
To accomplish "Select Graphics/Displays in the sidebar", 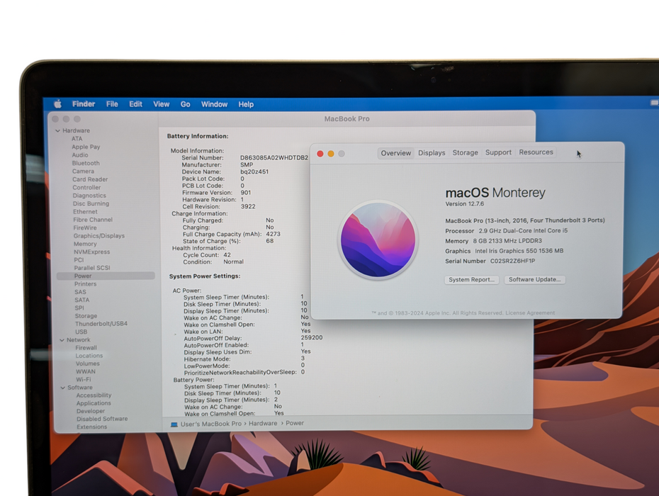I will coord(99,236).
